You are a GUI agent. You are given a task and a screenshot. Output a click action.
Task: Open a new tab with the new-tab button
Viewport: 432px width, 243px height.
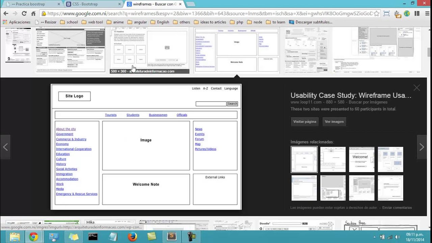click(x=190, y=4)
